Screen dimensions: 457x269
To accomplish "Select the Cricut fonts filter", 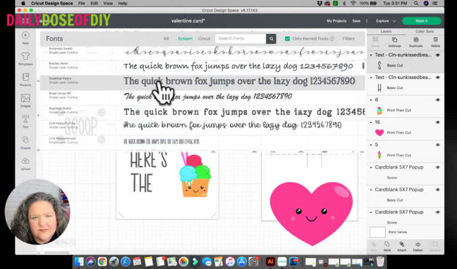I will pyautogui.click(x=204, y=39).
